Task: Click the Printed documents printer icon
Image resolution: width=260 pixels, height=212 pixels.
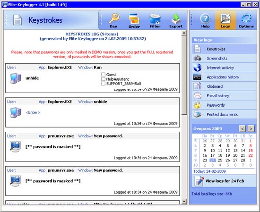Action: (x=197, y=114)
